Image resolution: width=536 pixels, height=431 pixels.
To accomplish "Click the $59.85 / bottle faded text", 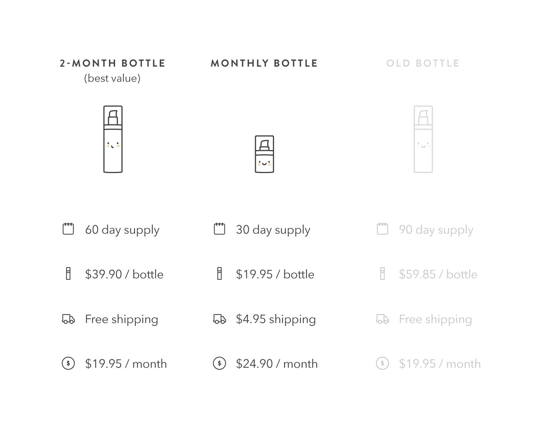I will click(438, 274).
